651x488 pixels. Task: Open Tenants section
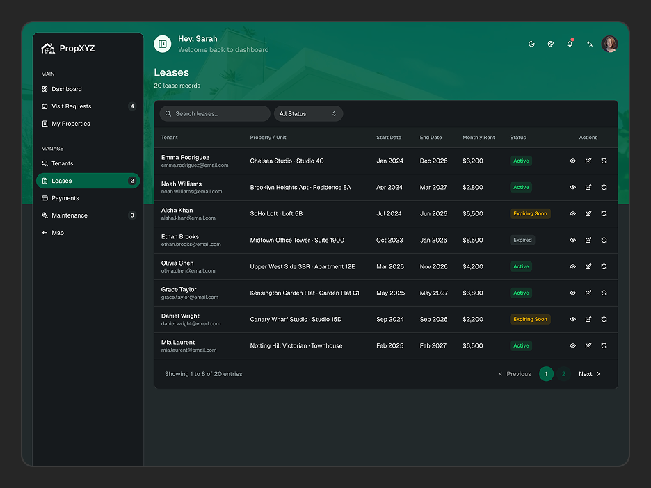[88, 163]
